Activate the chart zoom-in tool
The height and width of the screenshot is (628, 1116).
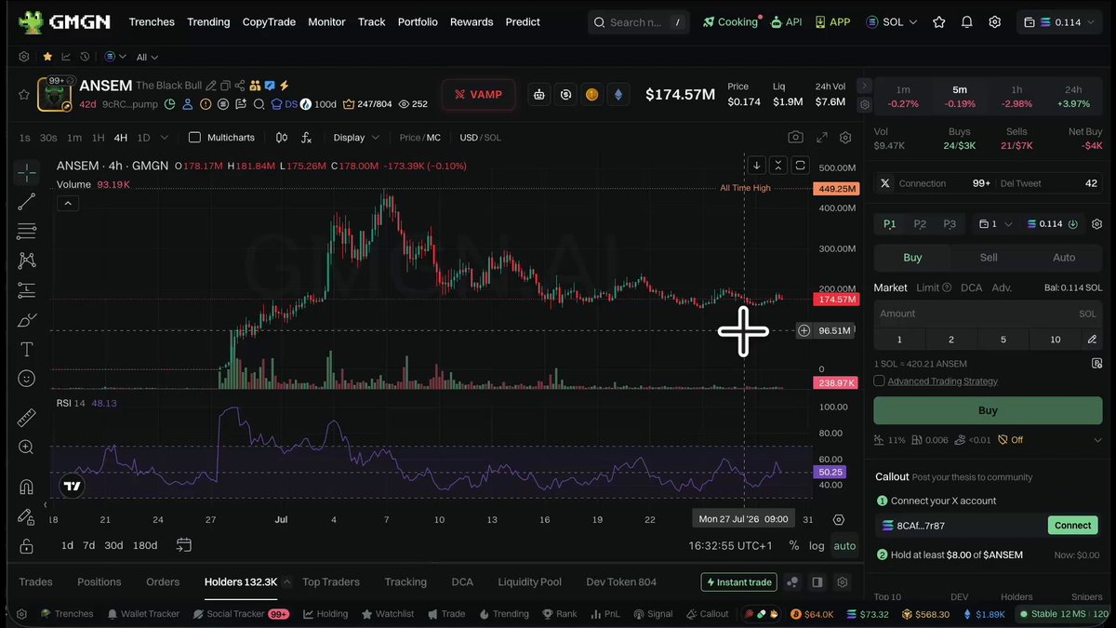pos(27,448)
